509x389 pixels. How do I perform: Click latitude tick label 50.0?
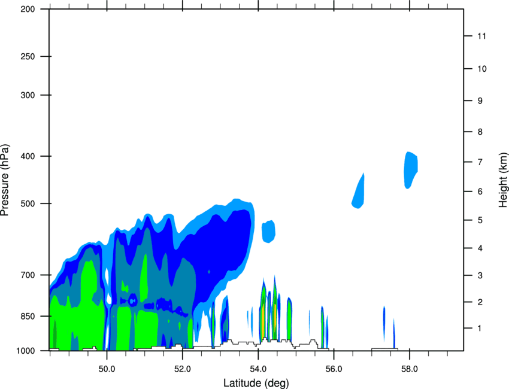(107, 369)
